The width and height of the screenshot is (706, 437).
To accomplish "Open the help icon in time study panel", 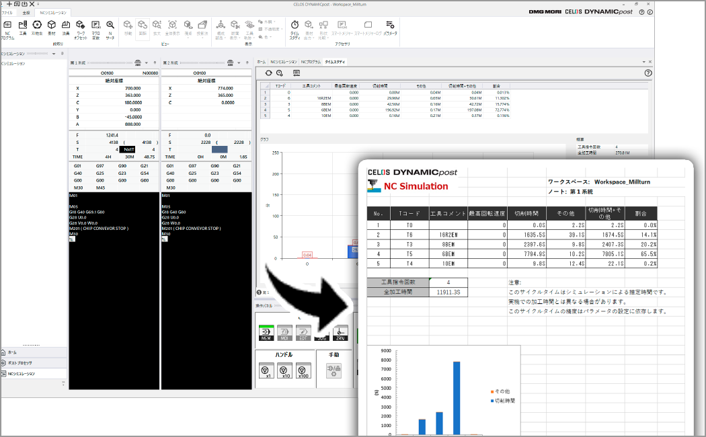I will tap(648, 73).
